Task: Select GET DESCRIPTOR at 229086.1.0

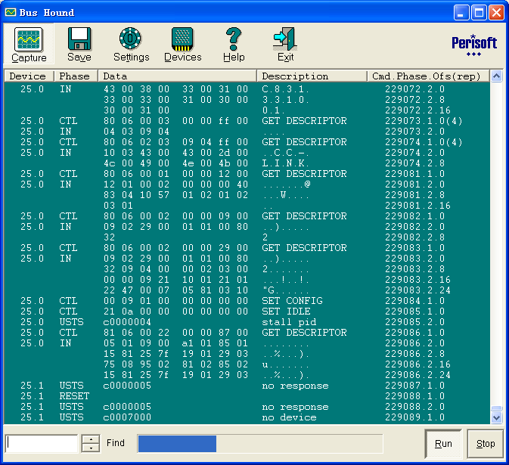Action: pyautogui.click(x=304, y=333)
